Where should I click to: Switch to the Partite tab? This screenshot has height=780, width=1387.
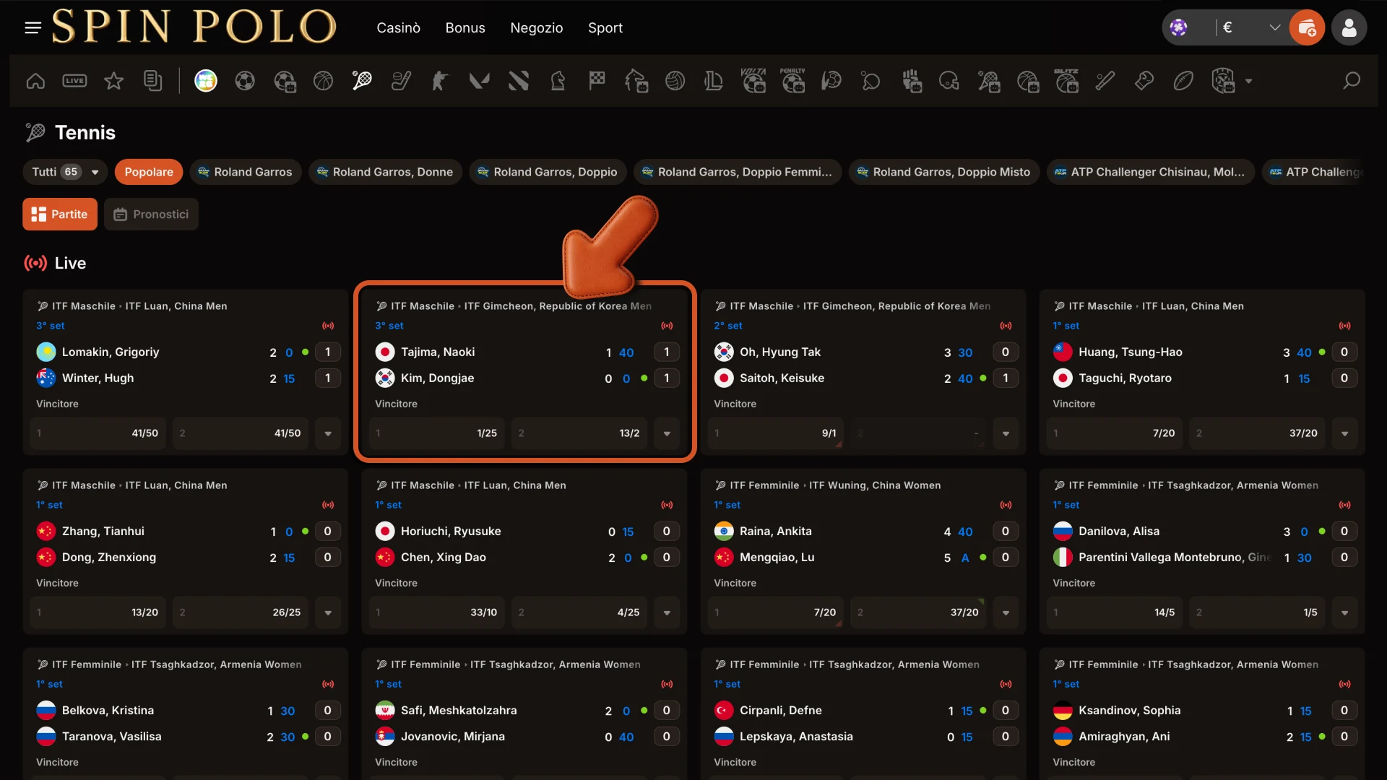60,214
